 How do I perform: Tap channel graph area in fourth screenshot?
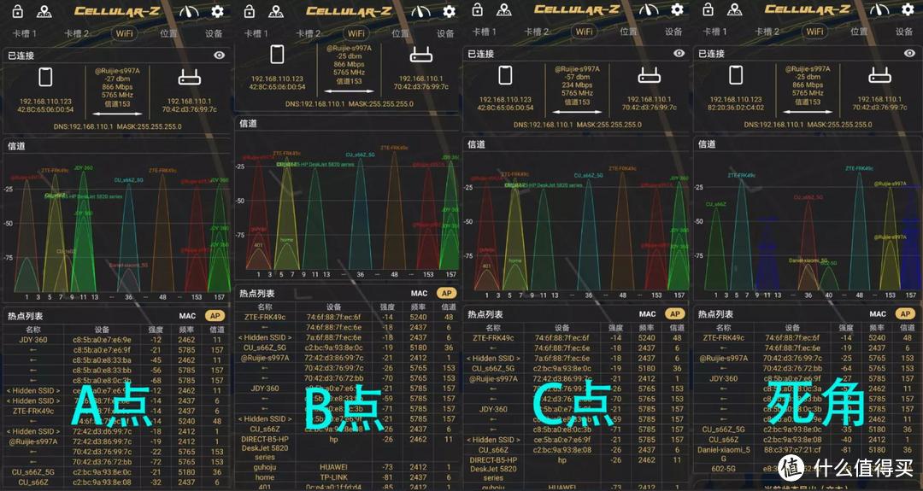[x=808, y=226]
